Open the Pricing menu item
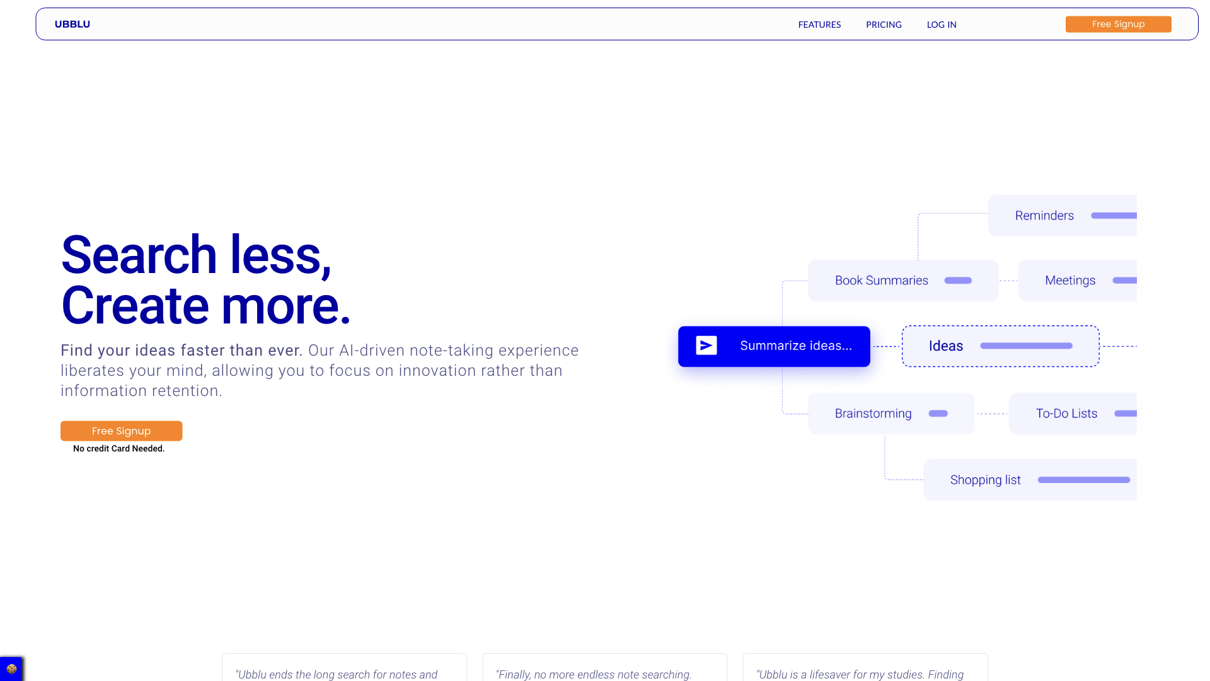 (x=884, y=24)
